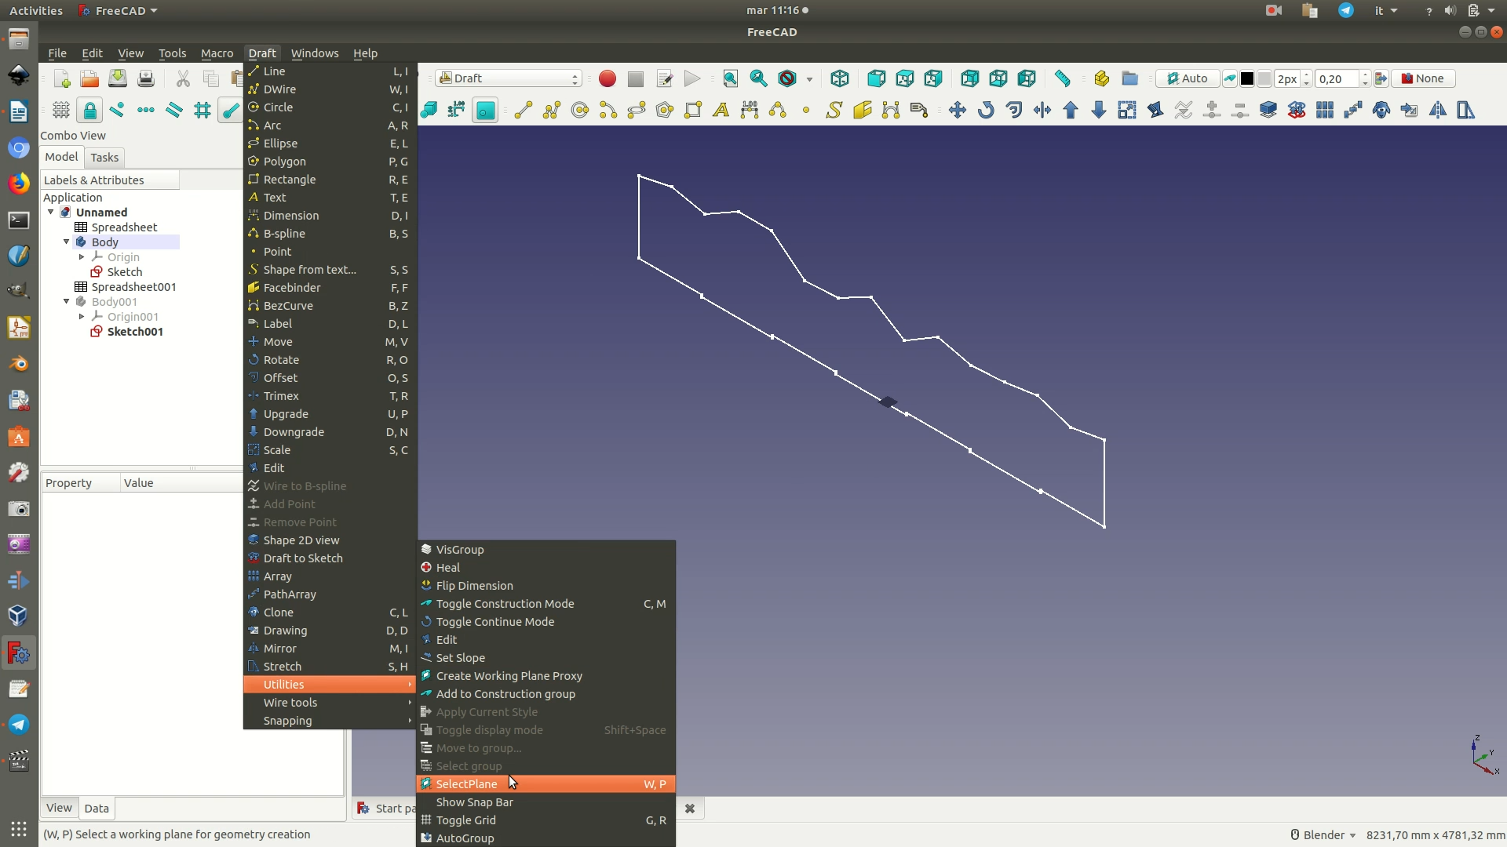The height and width of the screenshot is (847, 1507).
Task: Open the Macro menu
Action: click(x=217, y=53)
